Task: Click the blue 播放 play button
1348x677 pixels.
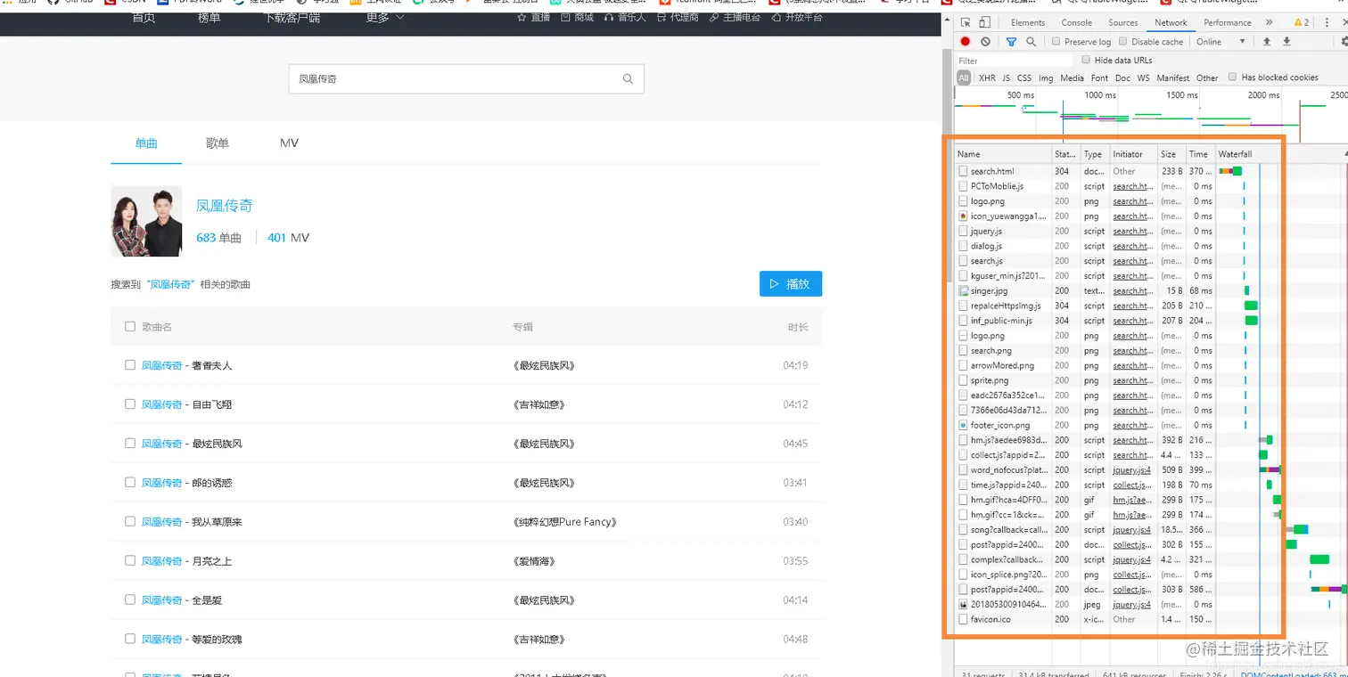Action: click(x=791, y=284)
